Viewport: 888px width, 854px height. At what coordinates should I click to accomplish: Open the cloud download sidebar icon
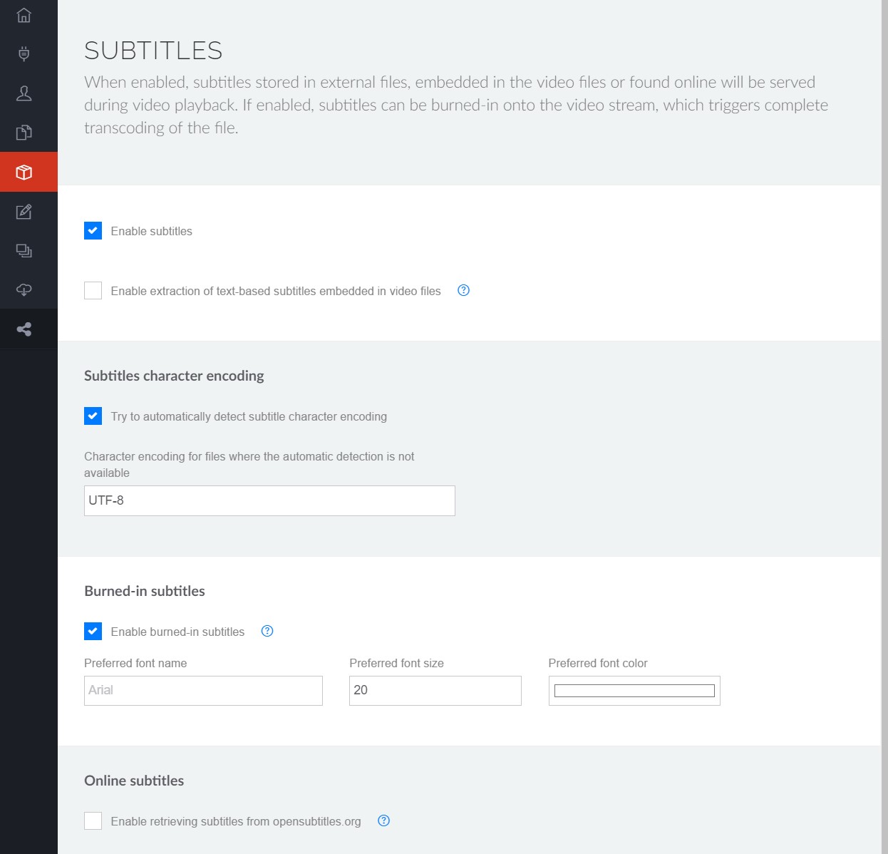pos(24,290)
